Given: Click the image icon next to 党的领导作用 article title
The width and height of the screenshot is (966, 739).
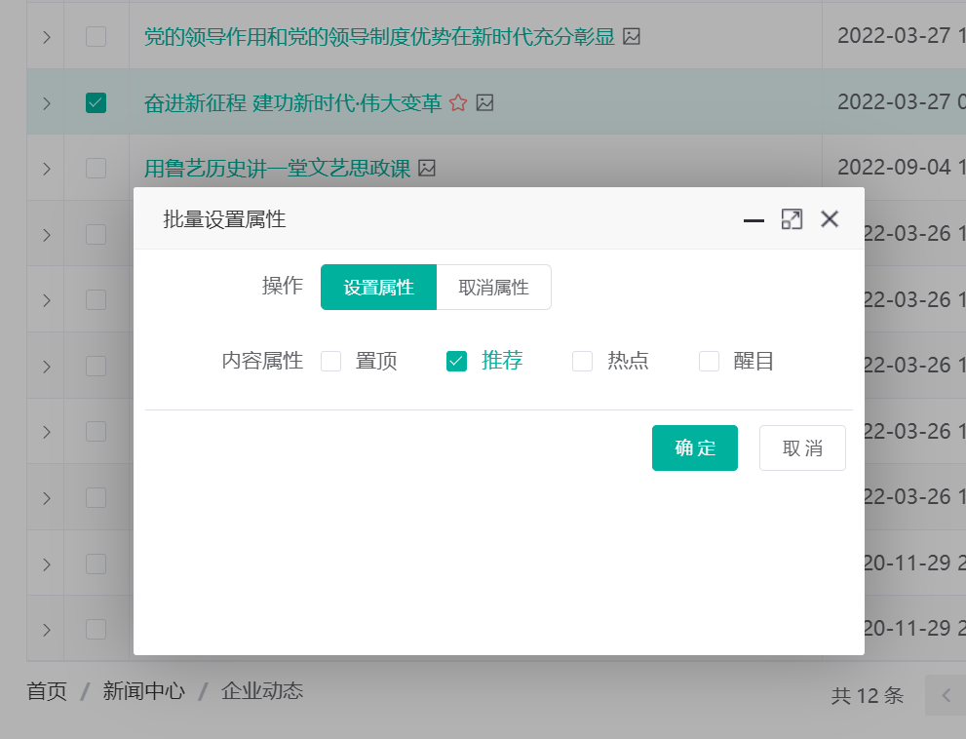Looking at the screenshot, I should point(633,35).
